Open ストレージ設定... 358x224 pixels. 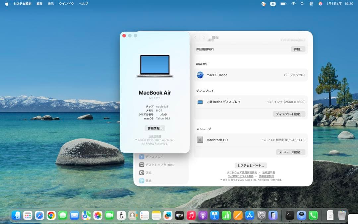coord(291,152)
